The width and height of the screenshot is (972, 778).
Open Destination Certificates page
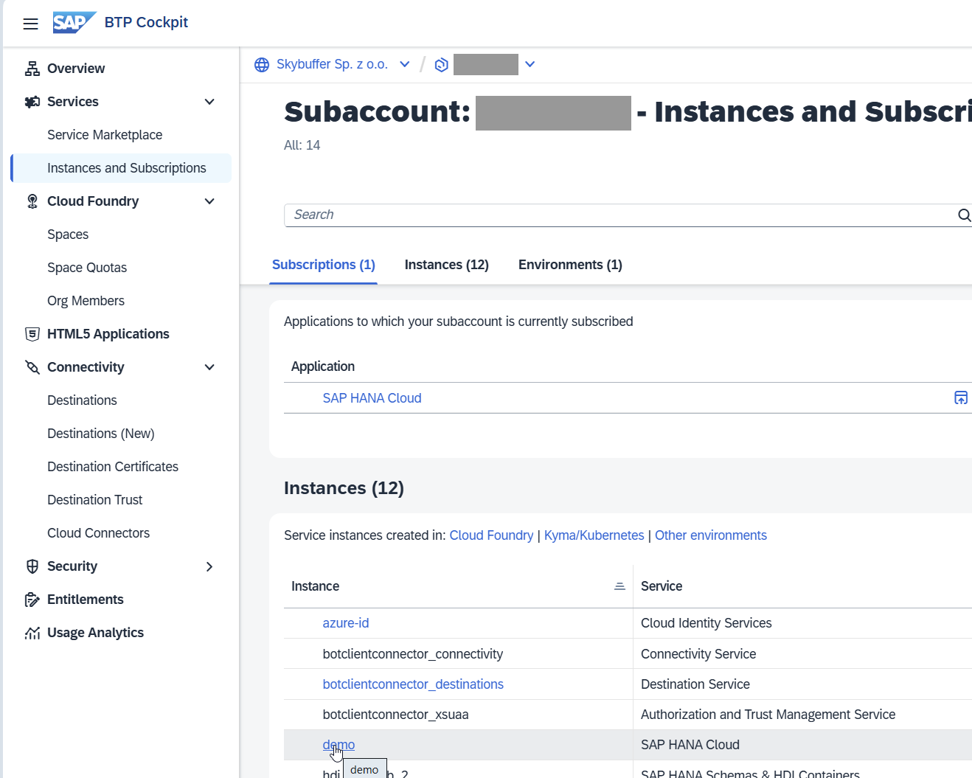pos(113,467)
